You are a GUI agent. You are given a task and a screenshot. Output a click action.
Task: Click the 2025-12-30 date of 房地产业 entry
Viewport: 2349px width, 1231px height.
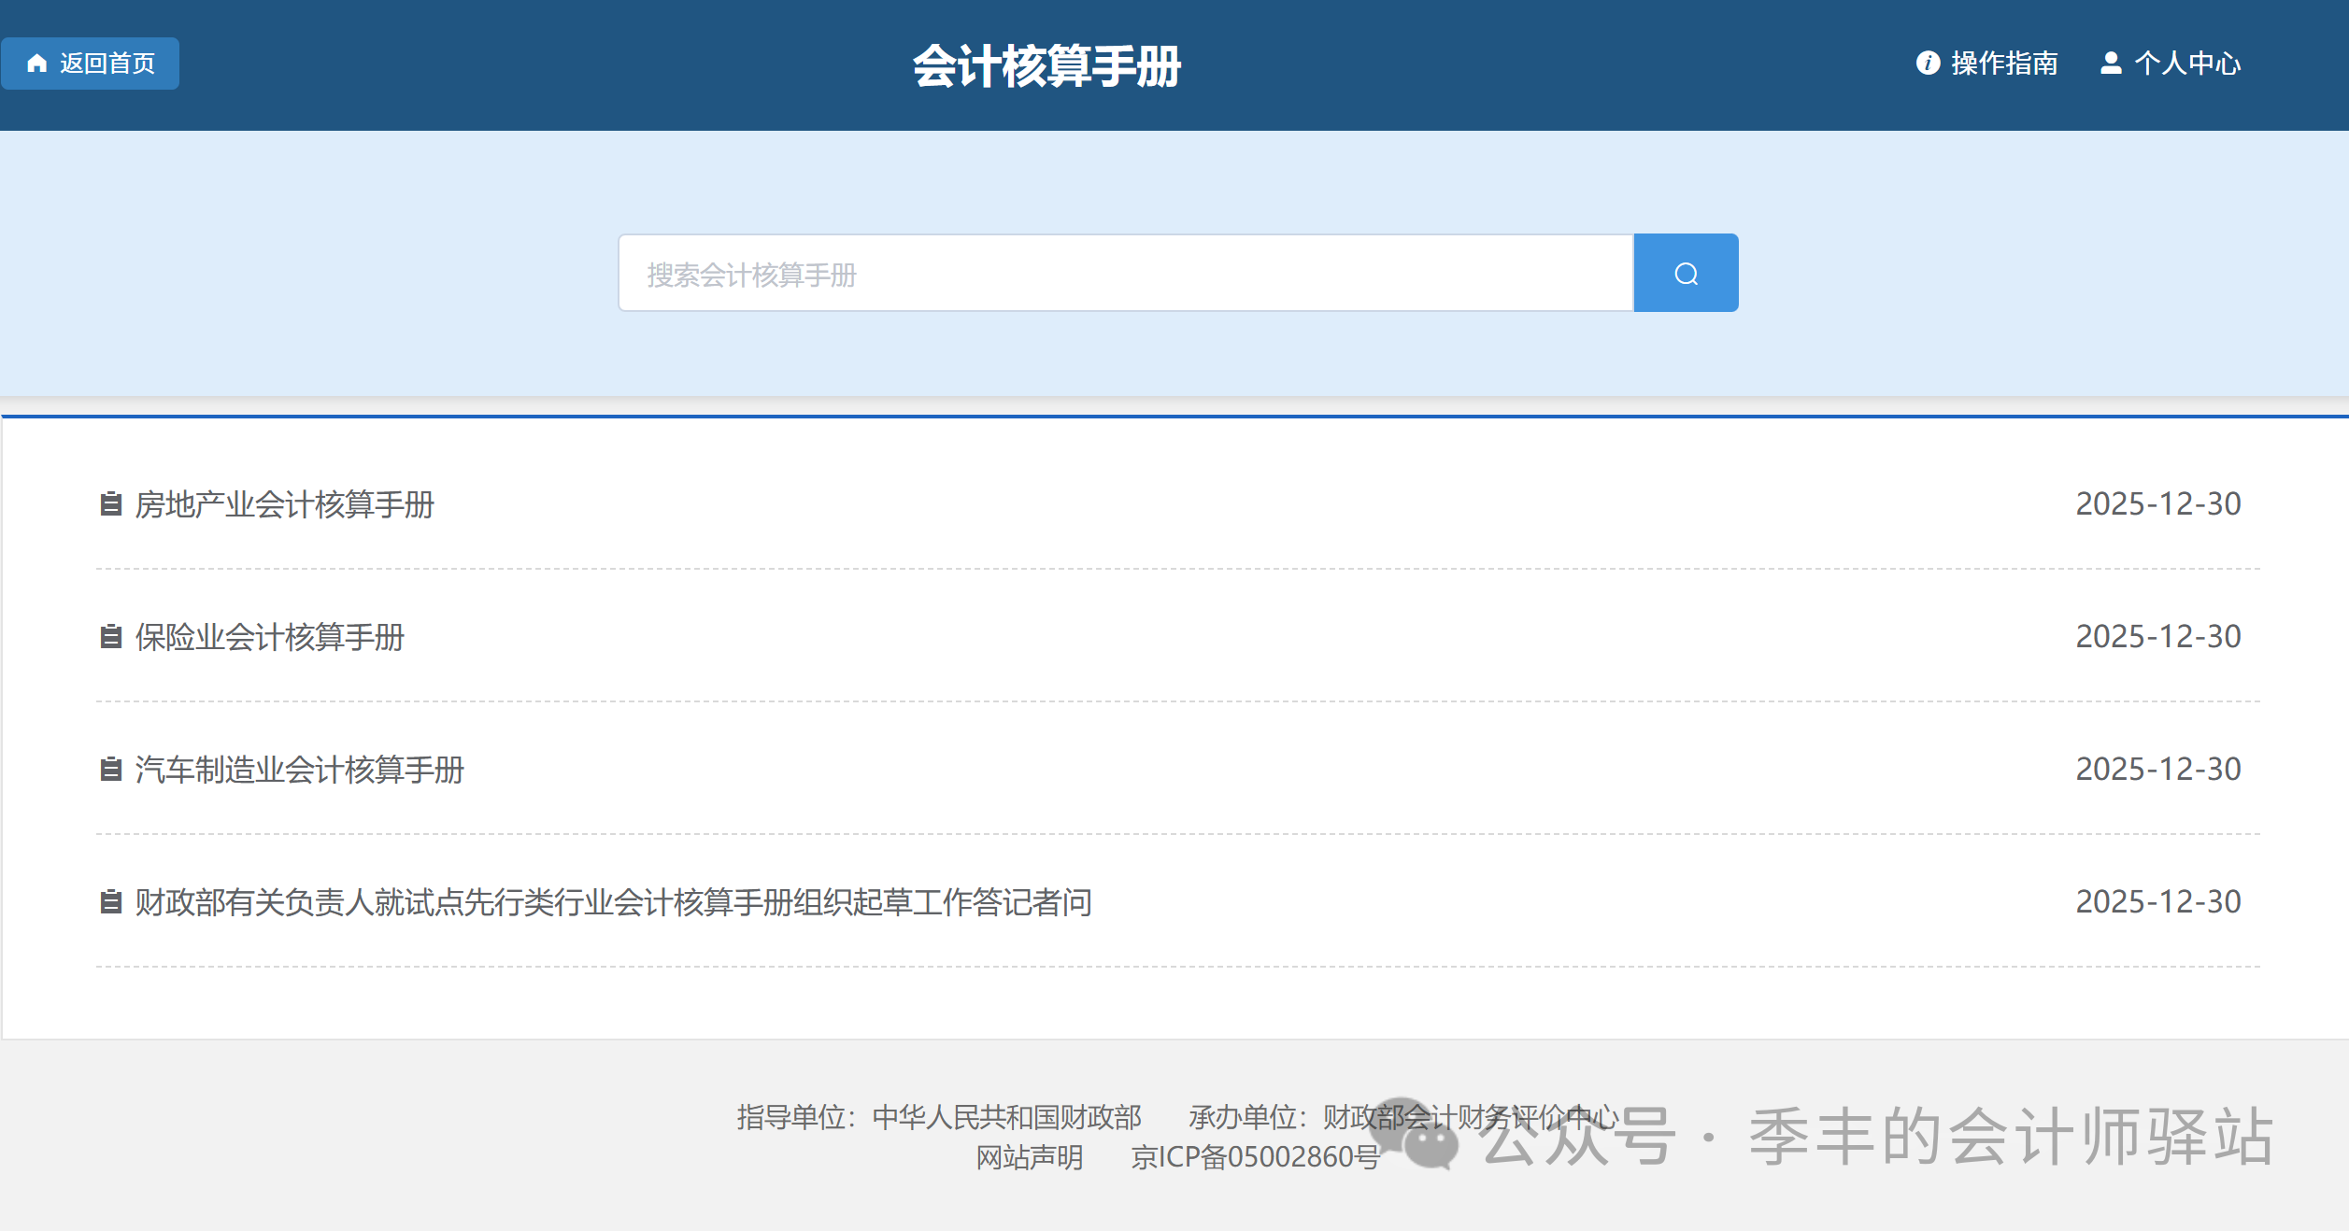(2157, 504)
